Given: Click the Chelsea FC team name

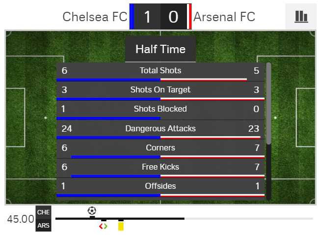Looking at the screenshot, I should [95, 17].
